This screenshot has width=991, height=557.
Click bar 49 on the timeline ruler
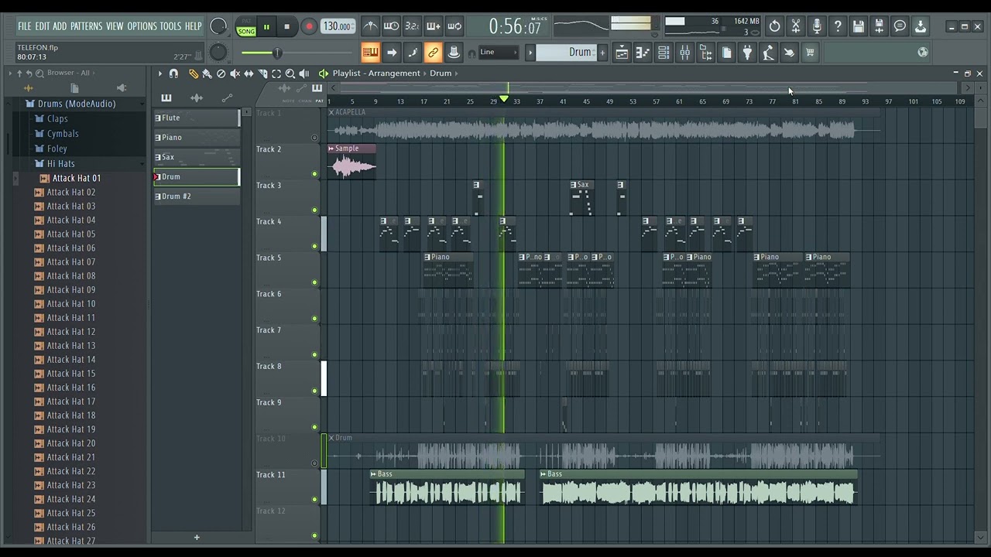(609, 101)
